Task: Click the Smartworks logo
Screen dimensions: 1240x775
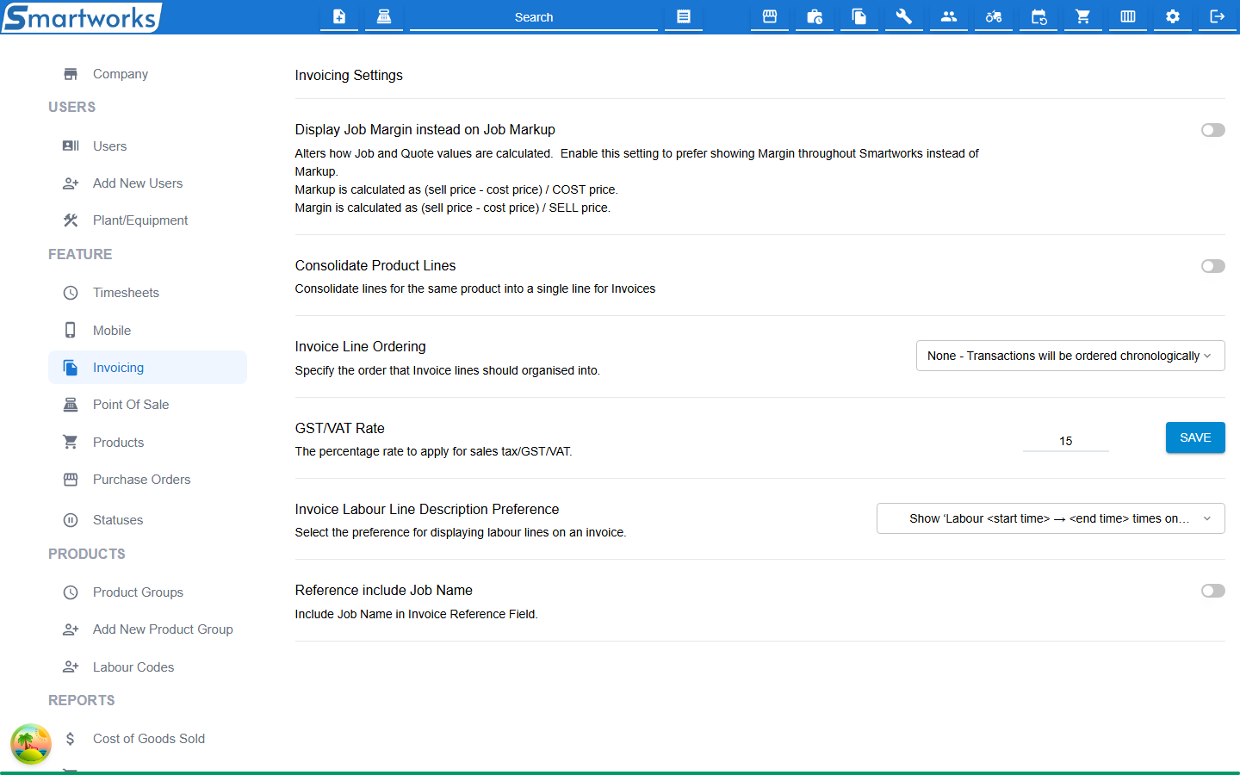Action: click(x=81, y=17)
